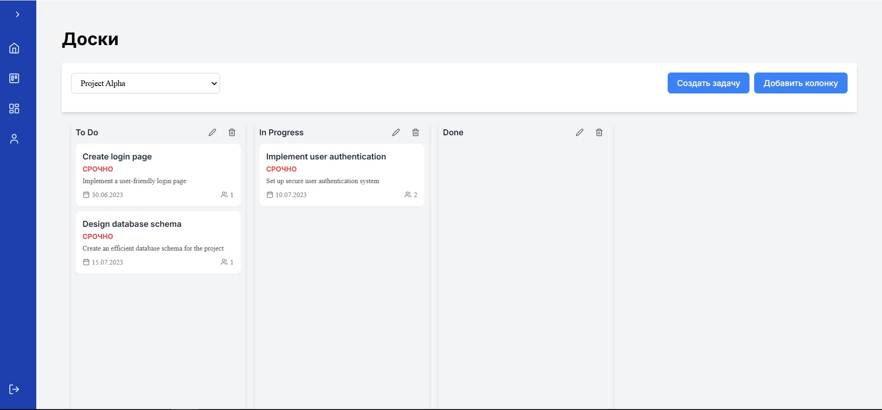This screenshot has height=410, width=882.
Task: Click the Добавить колонку button
Action: [x=801, y=83]
